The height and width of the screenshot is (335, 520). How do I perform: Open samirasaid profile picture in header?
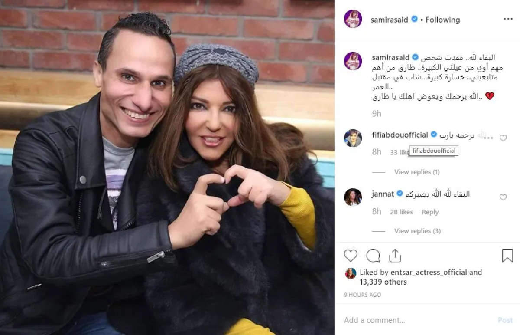(353, 19)
